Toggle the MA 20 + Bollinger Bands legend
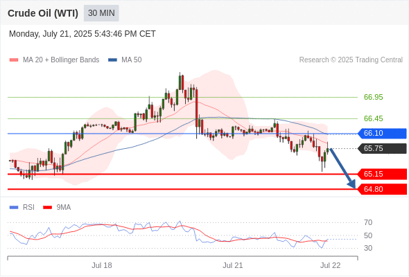Screen dimensions: 409x277 (54, 60)
